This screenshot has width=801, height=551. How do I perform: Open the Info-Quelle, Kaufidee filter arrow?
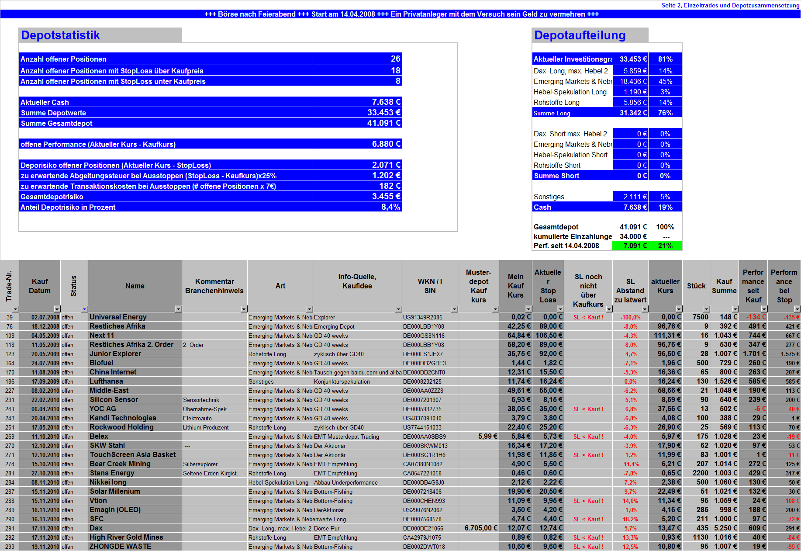click(x=397, y=309)
